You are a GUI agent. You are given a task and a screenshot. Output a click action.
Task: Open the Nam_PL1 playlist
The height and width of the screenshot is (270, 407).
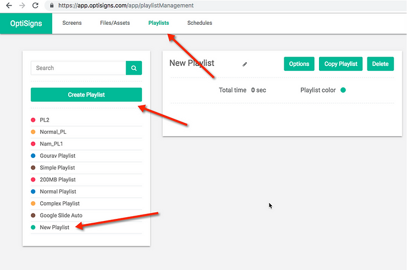(86, 144)
